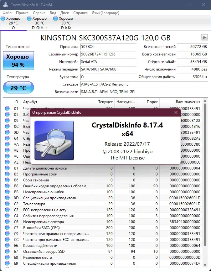Click the Возможности field S.M.A.R.T., APM
The image size is (211, 271).
coord(144,91)
